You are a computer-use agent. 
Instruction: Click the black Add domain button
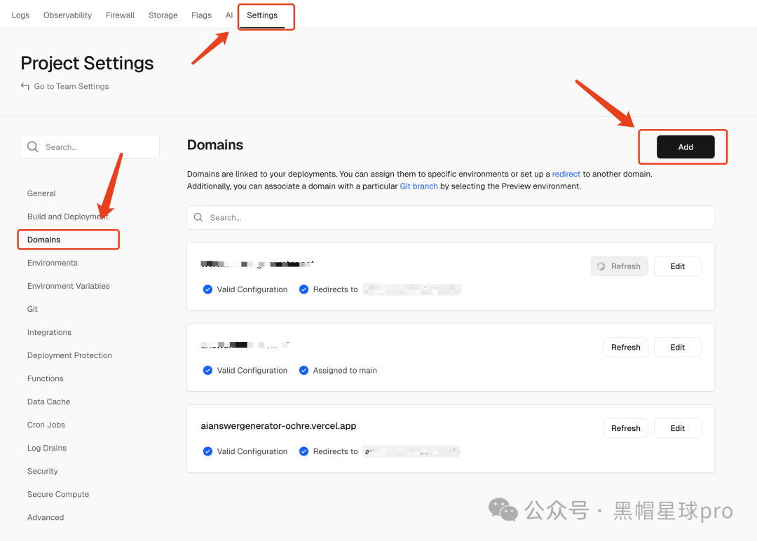(x=686, y=146)
